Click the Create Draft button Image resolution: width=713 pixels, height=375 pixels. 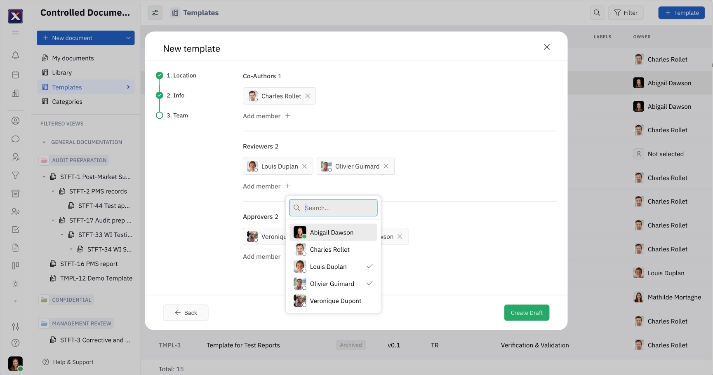526,313
